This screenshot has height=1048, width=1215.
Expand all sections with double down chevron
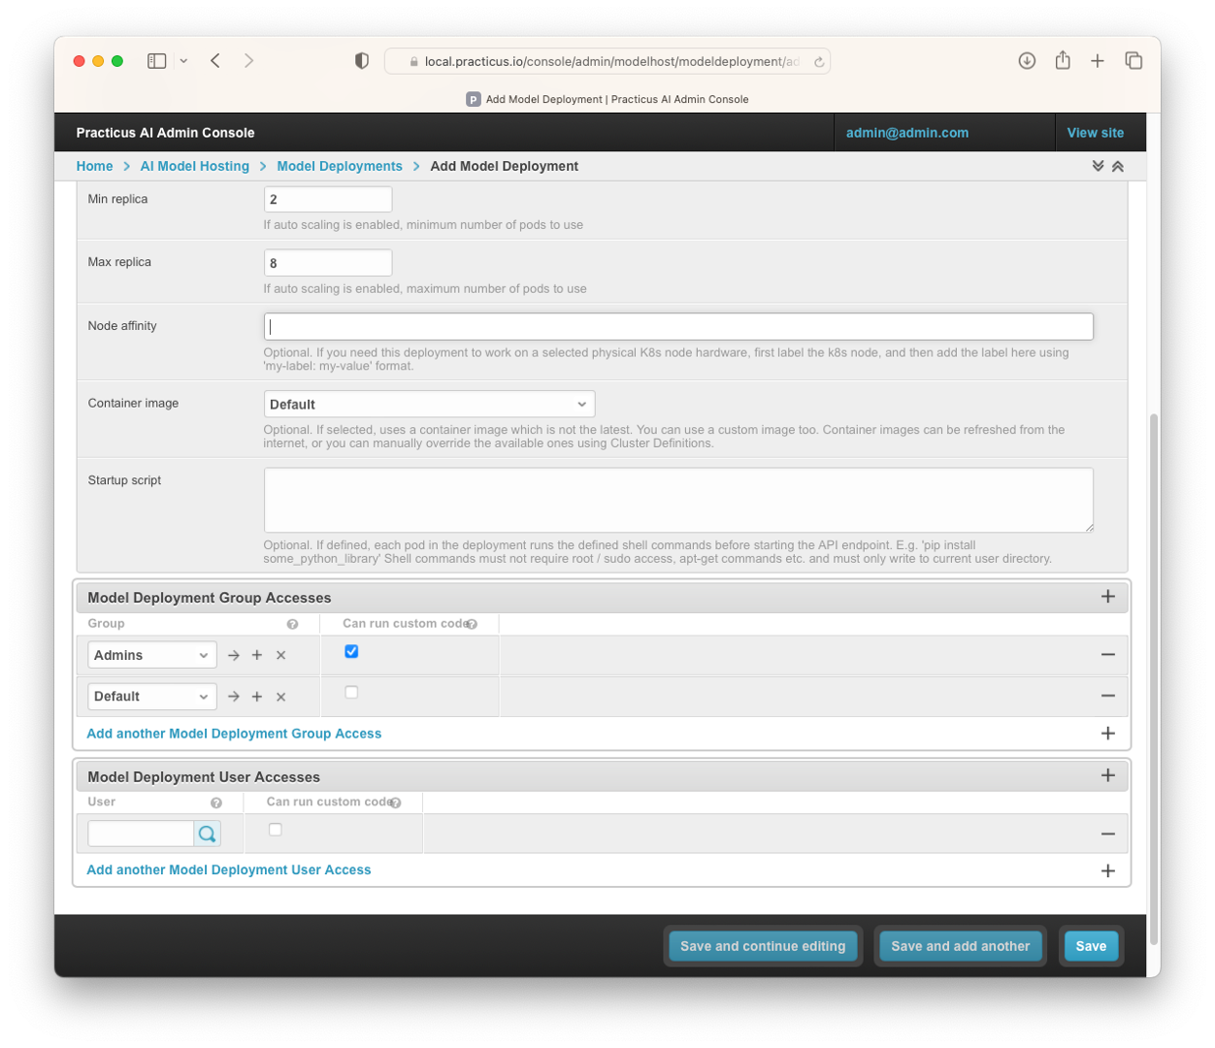pos(1098,166)
